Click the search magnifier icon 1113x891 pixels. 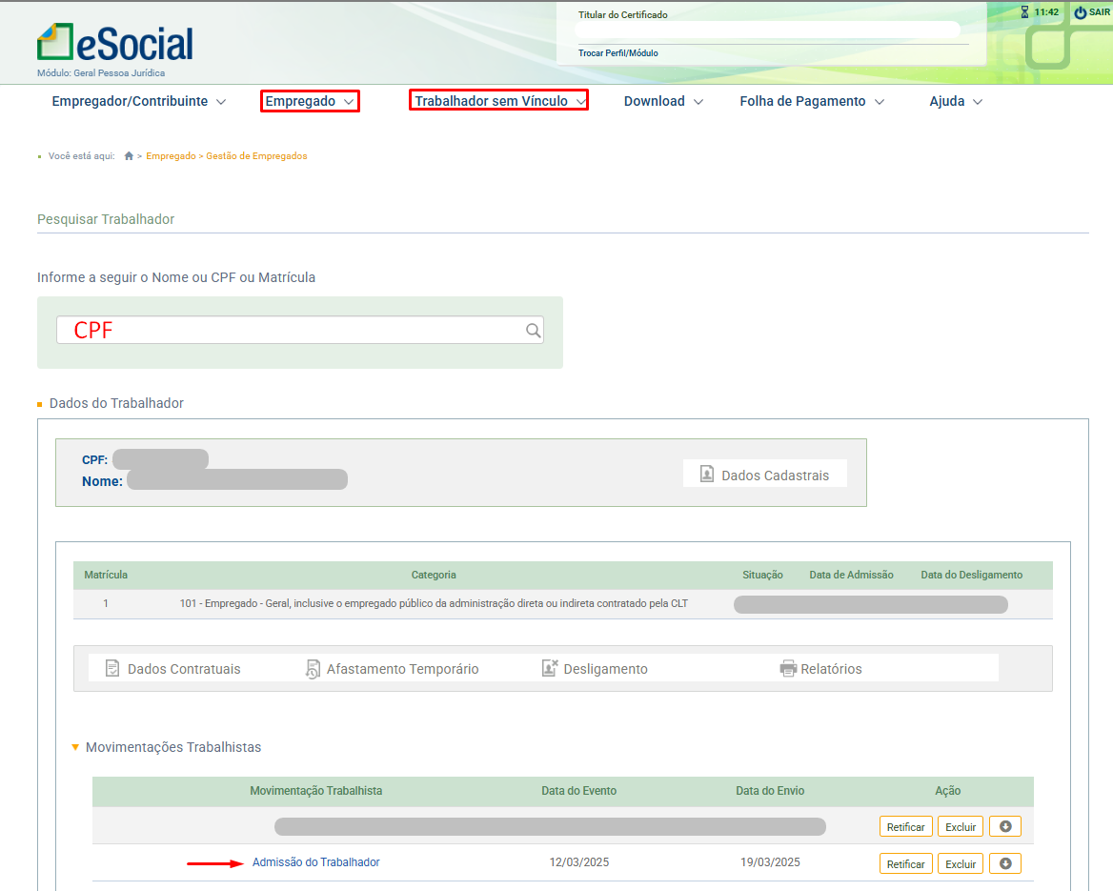click(x=533, y=330)
